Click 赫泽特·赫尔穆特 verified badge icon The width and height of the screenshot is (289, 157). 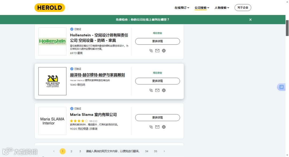tap(72, 69)
